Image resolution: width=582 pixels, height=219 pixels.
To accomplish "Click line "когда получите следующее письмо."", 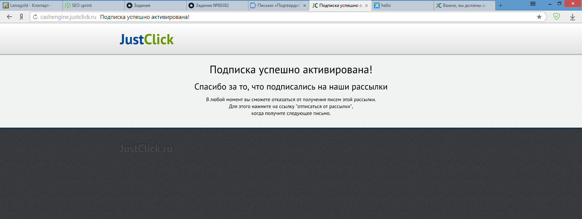I will click(291, 113).
